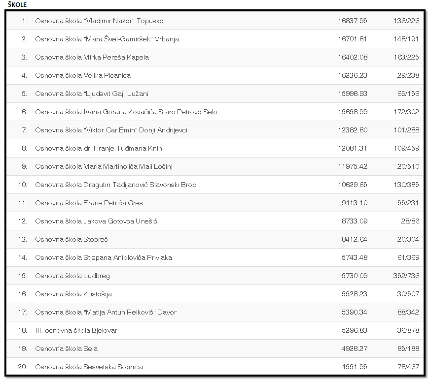Select ratio 163/225
This screenshot has width=428, height=379.
[x=406, y=58]
